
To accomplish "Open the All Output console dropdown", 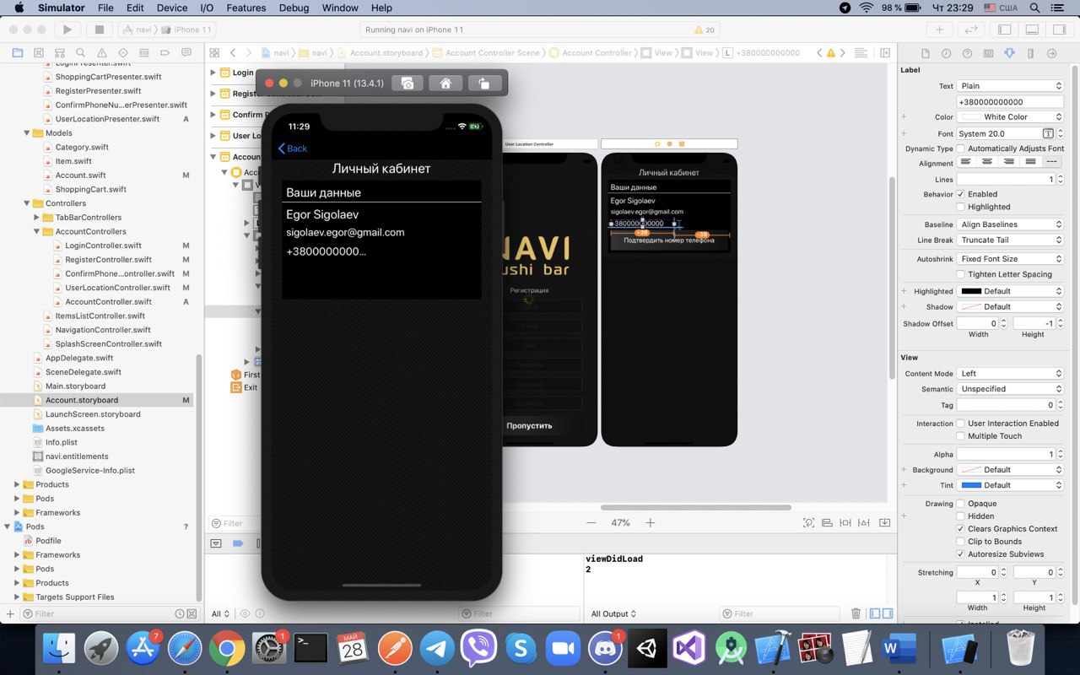I will pos(613,614).
